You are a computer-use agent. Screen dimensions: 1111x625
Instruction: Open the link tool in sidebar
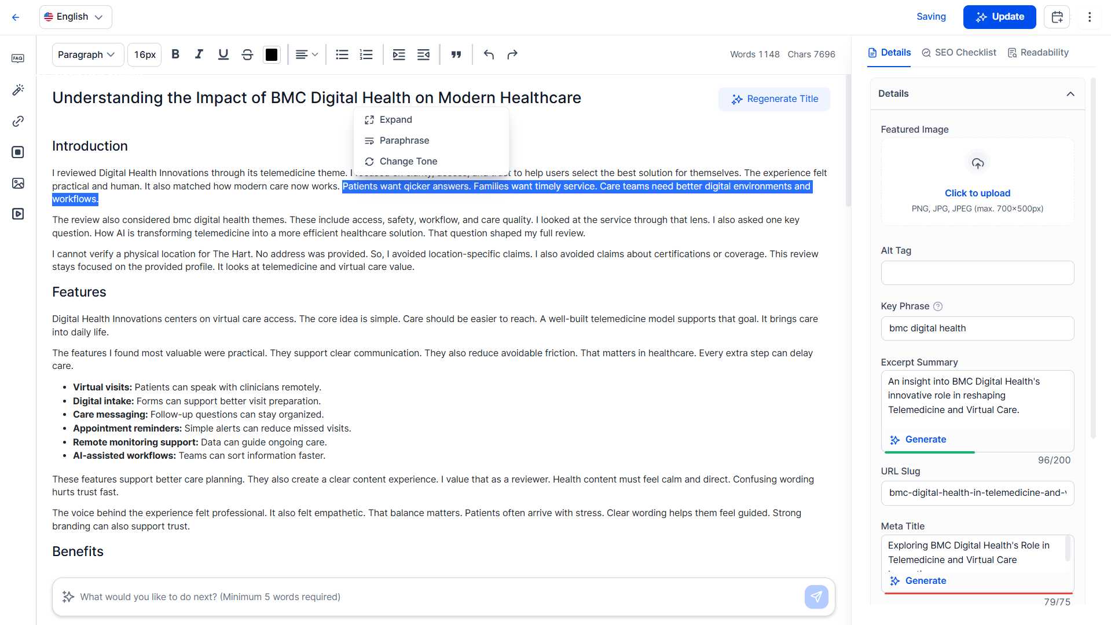(18, 121)
